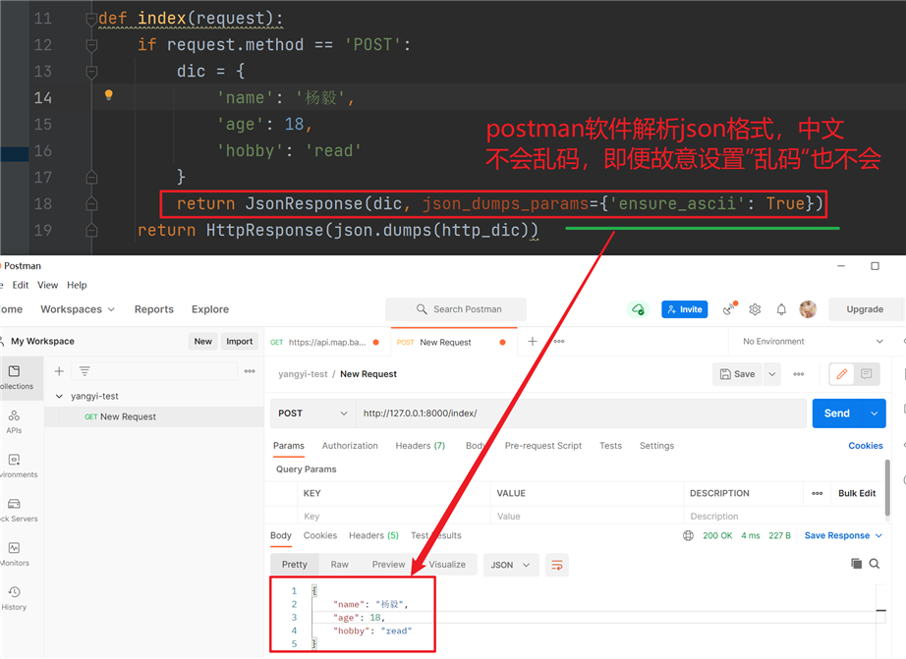Open a new request tab with plus
Screen dimensions: 906x659
pos(533,342)
